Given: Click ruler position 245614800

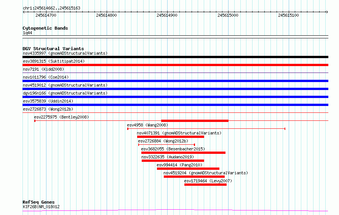Looking at the screenshot, I should 106,15.
